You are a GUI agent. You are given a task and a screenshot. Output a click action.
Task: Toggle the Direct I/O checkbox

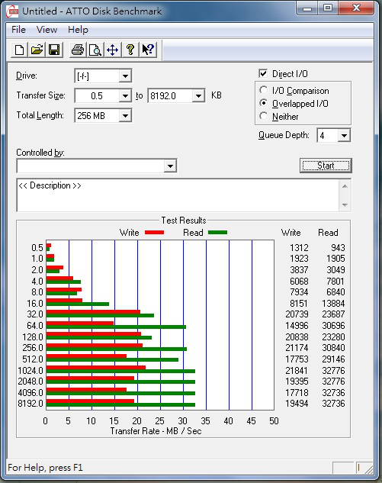point(263,73)
